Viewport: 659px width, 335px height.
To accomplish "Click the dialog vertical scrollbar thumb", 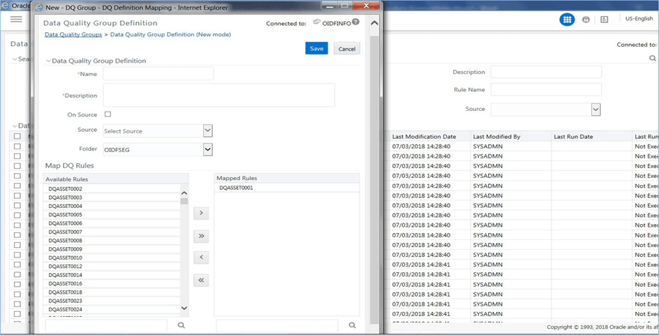I will pos(374,179).
